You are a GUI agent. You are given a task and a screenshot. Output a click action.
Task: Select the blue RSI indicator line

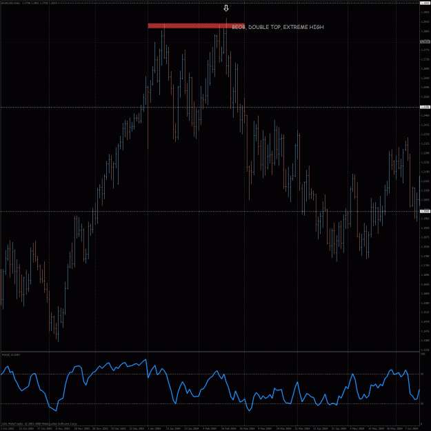210,385
